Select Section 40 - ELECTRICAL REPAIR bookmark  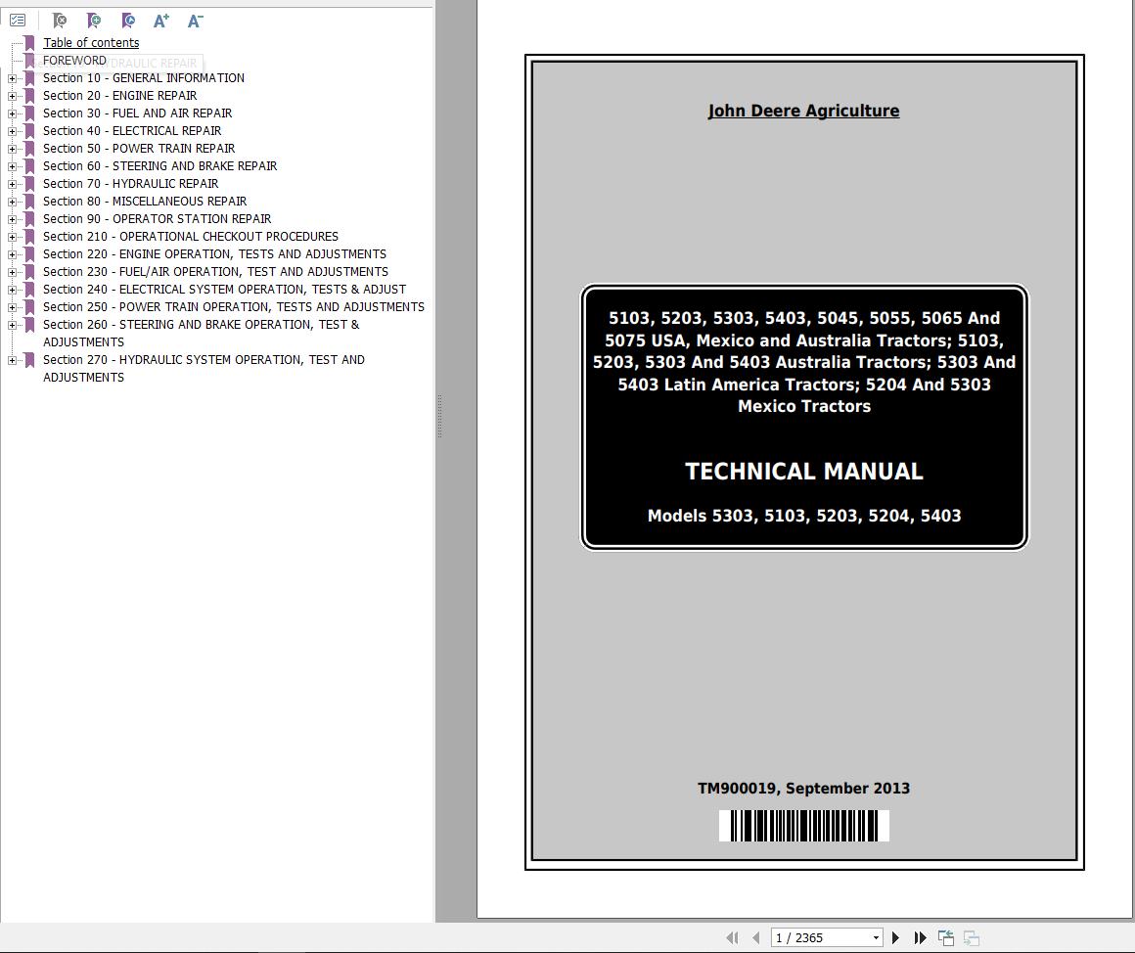(x=132, y=131)
